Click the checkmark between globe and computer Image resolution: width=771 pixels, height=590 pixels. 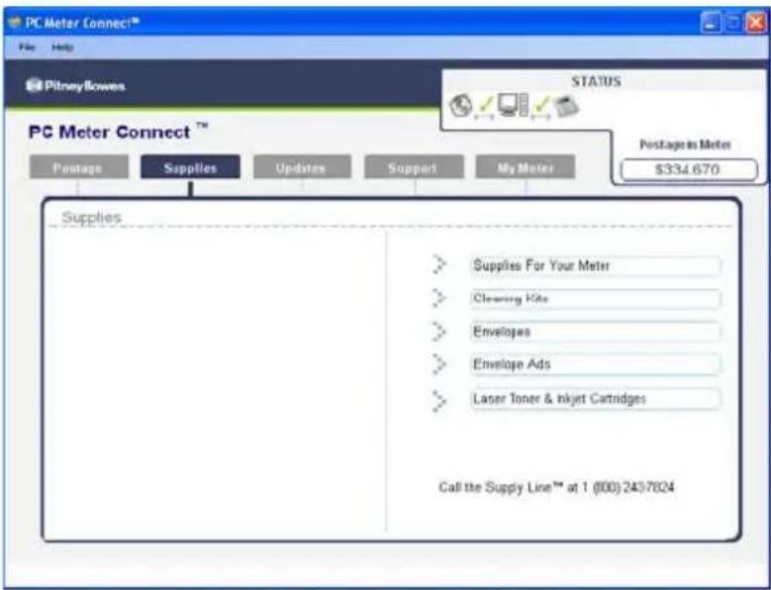click(x=485, y=107)
